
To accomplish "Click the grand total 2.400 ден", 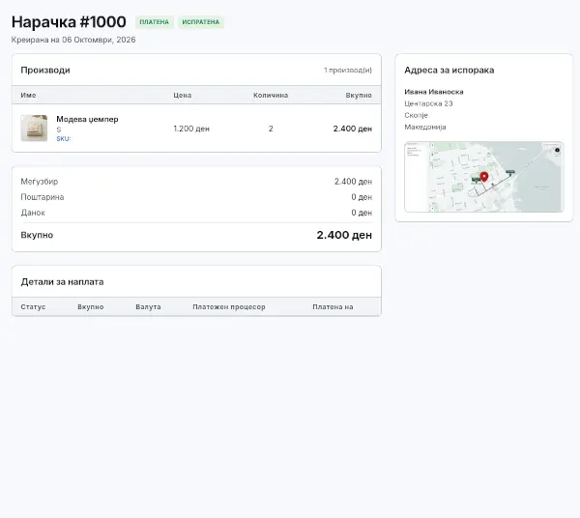I will pyautogui.click(x=344, y=235).
